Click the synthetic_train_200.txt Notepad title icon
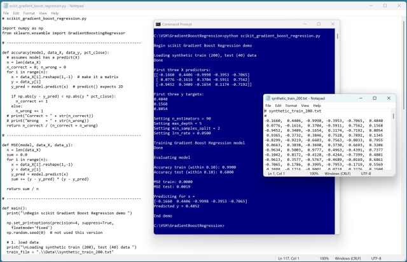 (x=267, y=99)
